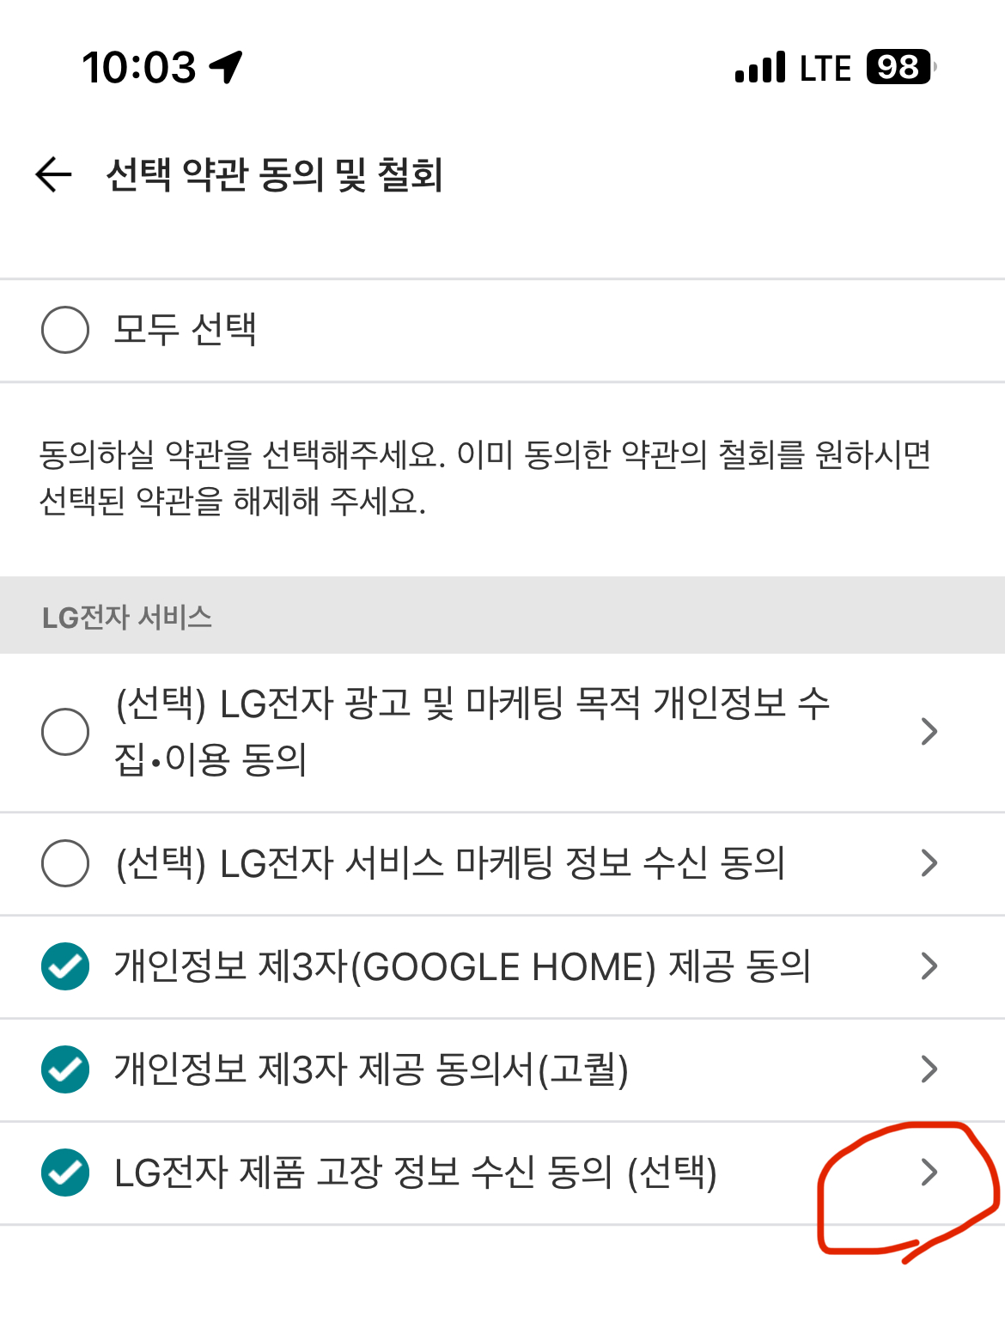This screenshot has width=1005, height=1328.
Task: Tap the back arrow icon
Action: pos(53,174)
